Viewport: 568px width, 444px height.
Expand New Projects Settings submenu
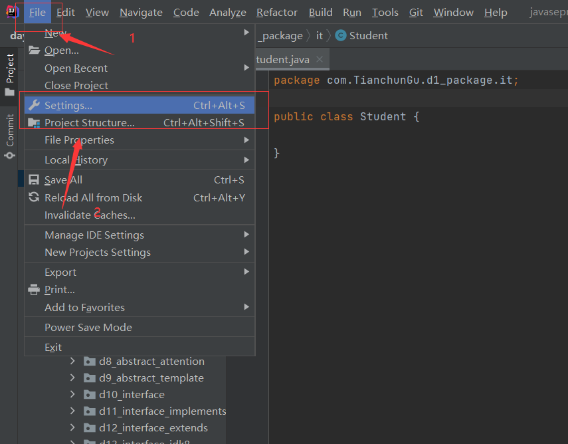pyautogui.click(x=140, y=253)
